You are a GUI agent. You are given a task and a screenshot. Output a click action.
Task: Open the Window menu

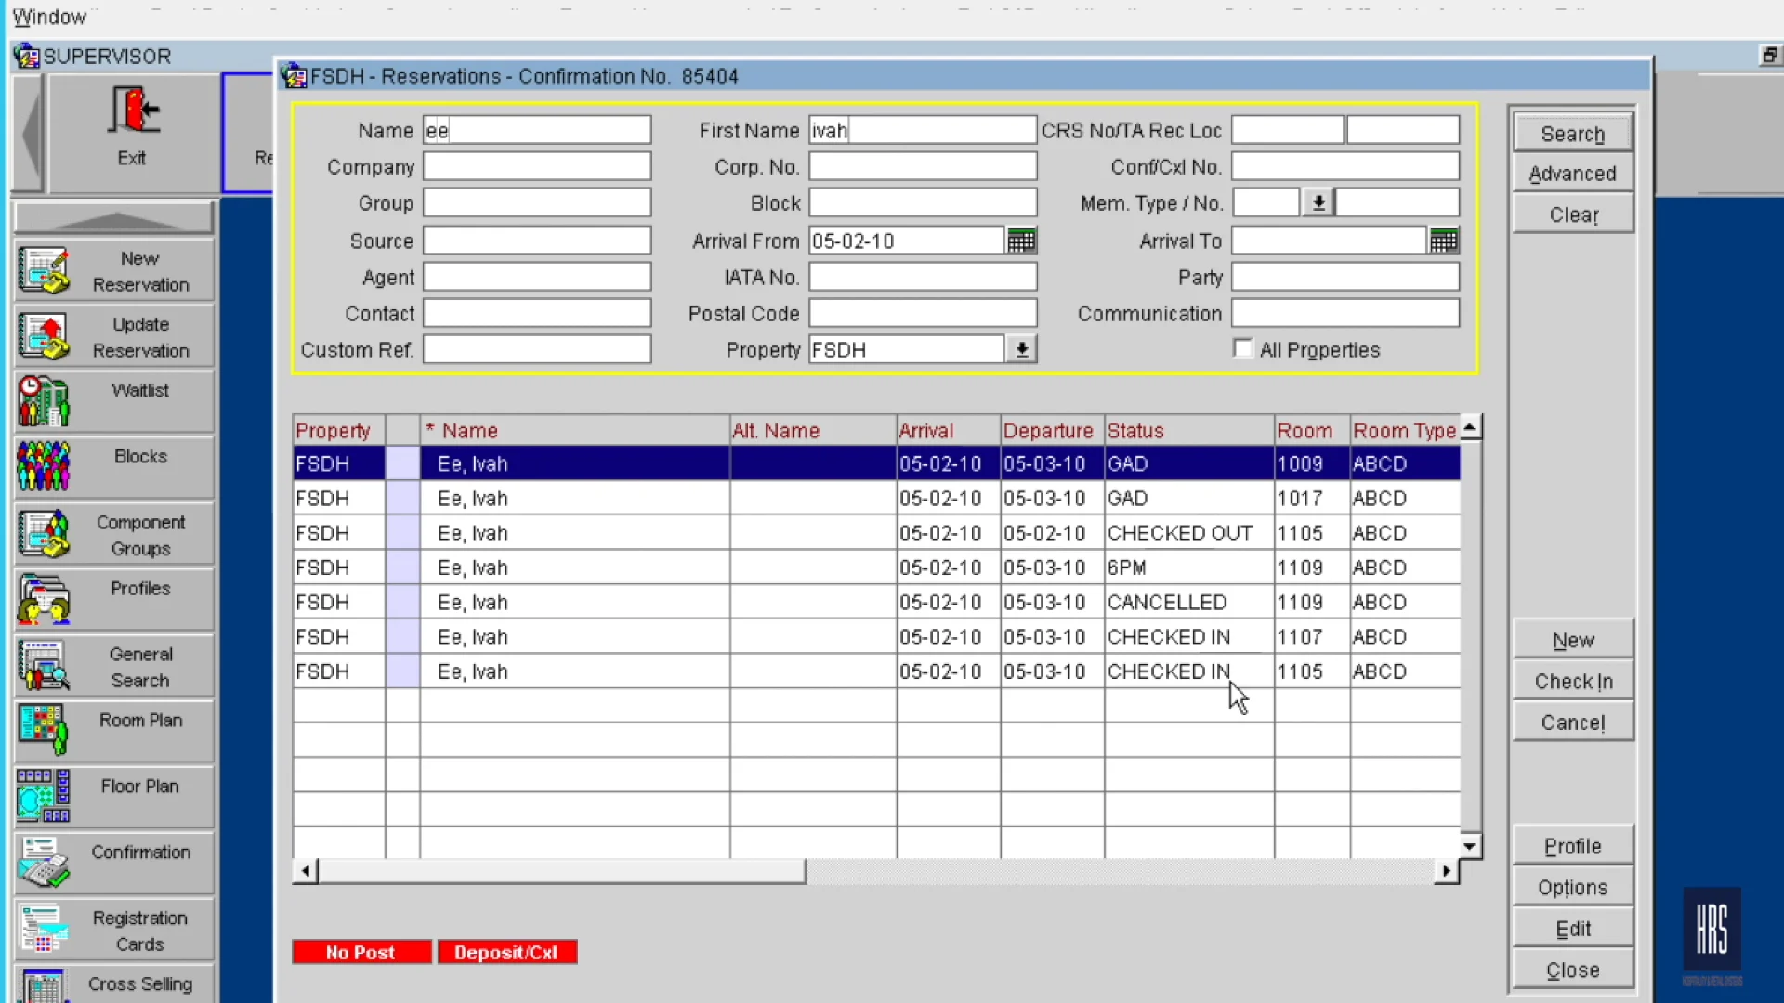pos(49,17)
